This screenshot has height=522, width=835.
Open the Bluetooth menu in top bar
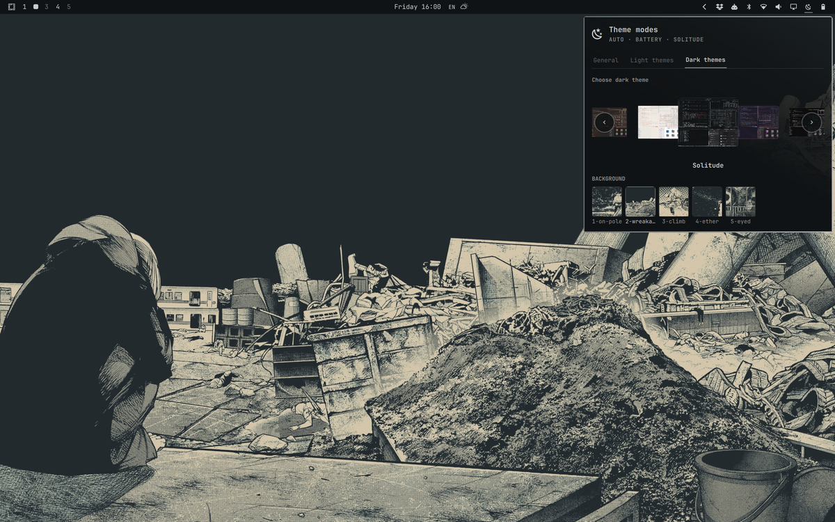[x=749, y=7]
